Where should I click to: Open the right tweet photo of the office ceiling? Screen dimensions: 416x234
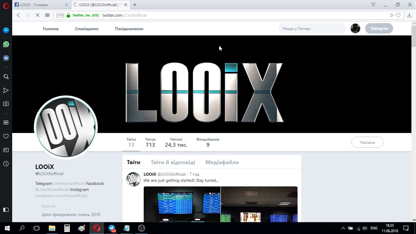point(259,204)
